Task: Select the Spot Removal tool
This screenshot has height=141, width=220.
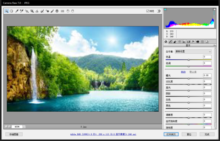Action: (x=42, y=11)
